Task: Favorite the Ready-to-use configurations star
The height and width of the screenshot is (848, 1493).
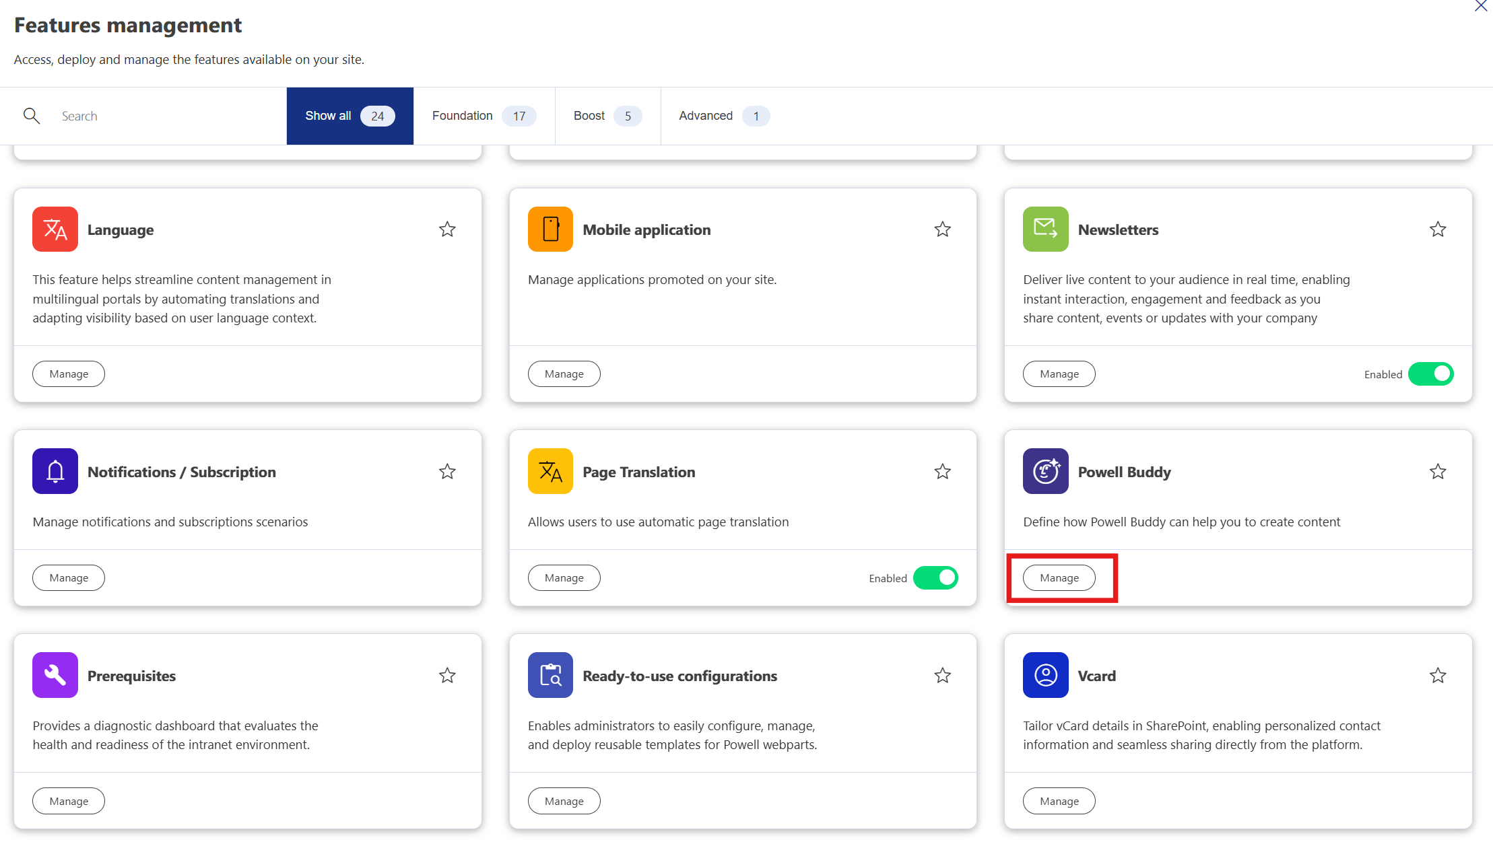Action: 943,676
